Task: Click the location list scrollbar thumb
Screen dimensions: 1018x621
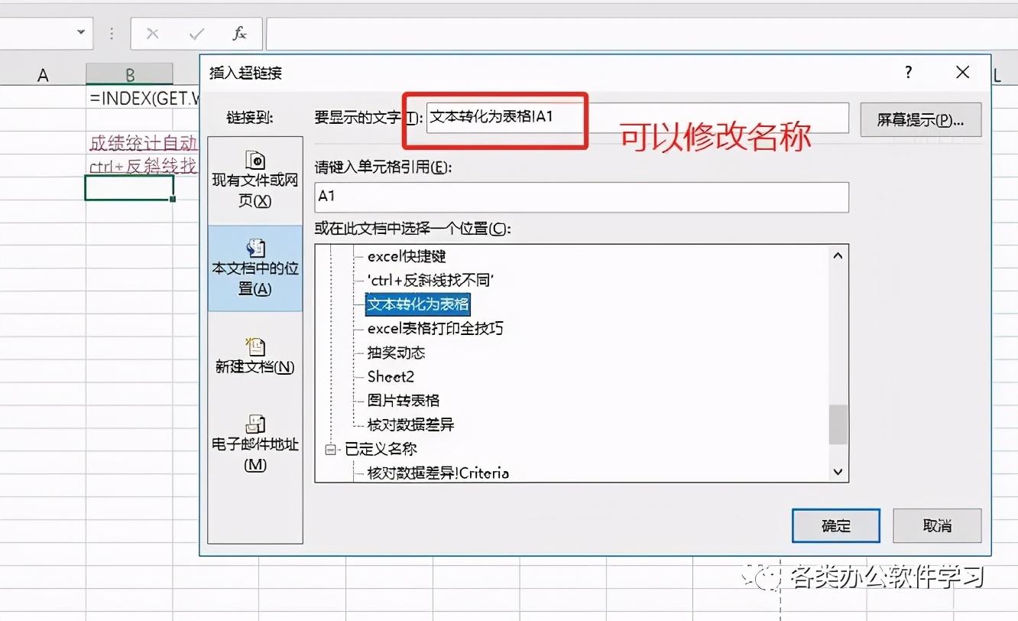Action: click(838, 424)
